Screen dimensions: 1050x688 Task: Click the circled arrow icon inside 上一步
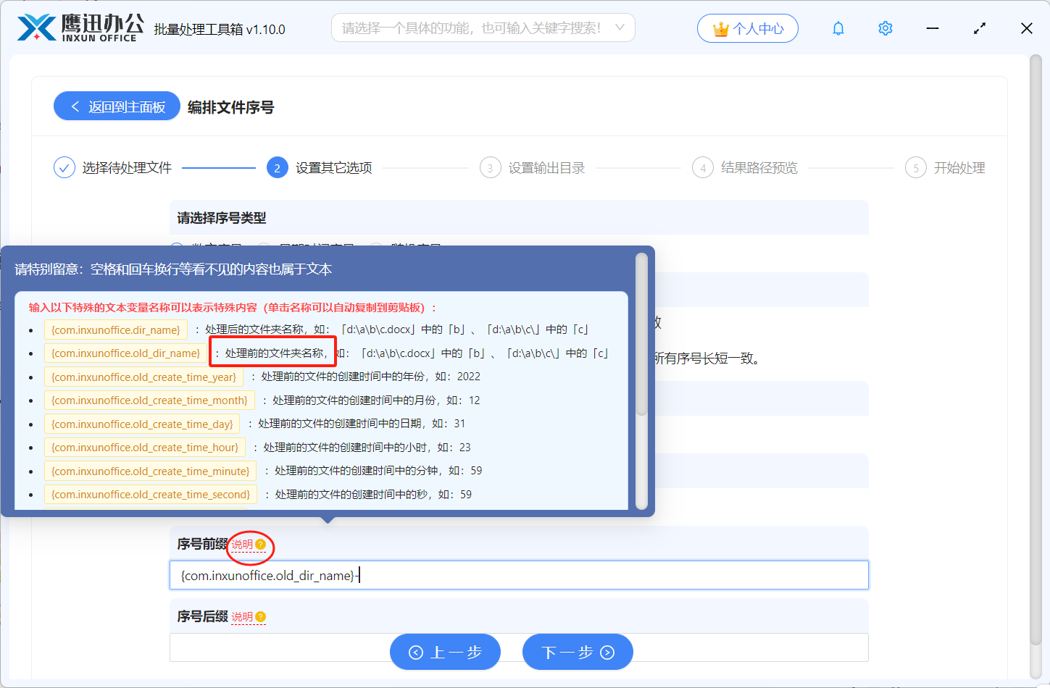coord(415,652)
